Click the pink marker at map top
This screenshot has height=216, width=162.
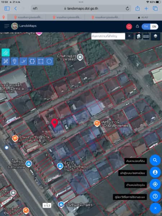point(39,33)
